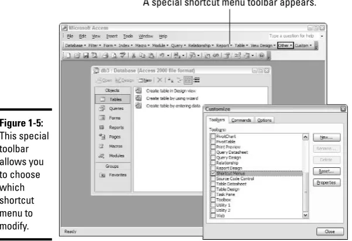This screenshot has height=241, width=352.
Task: Click the New... button in Customize dialog
Action: click(327, 137)
